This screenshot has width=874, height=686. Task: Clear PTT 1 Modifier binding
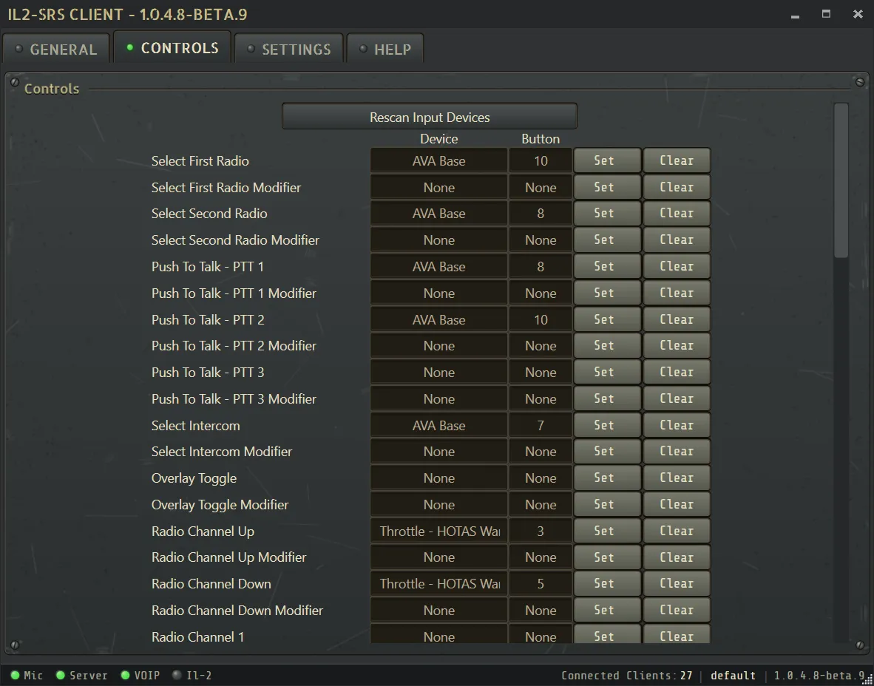[x=677, y=293]
